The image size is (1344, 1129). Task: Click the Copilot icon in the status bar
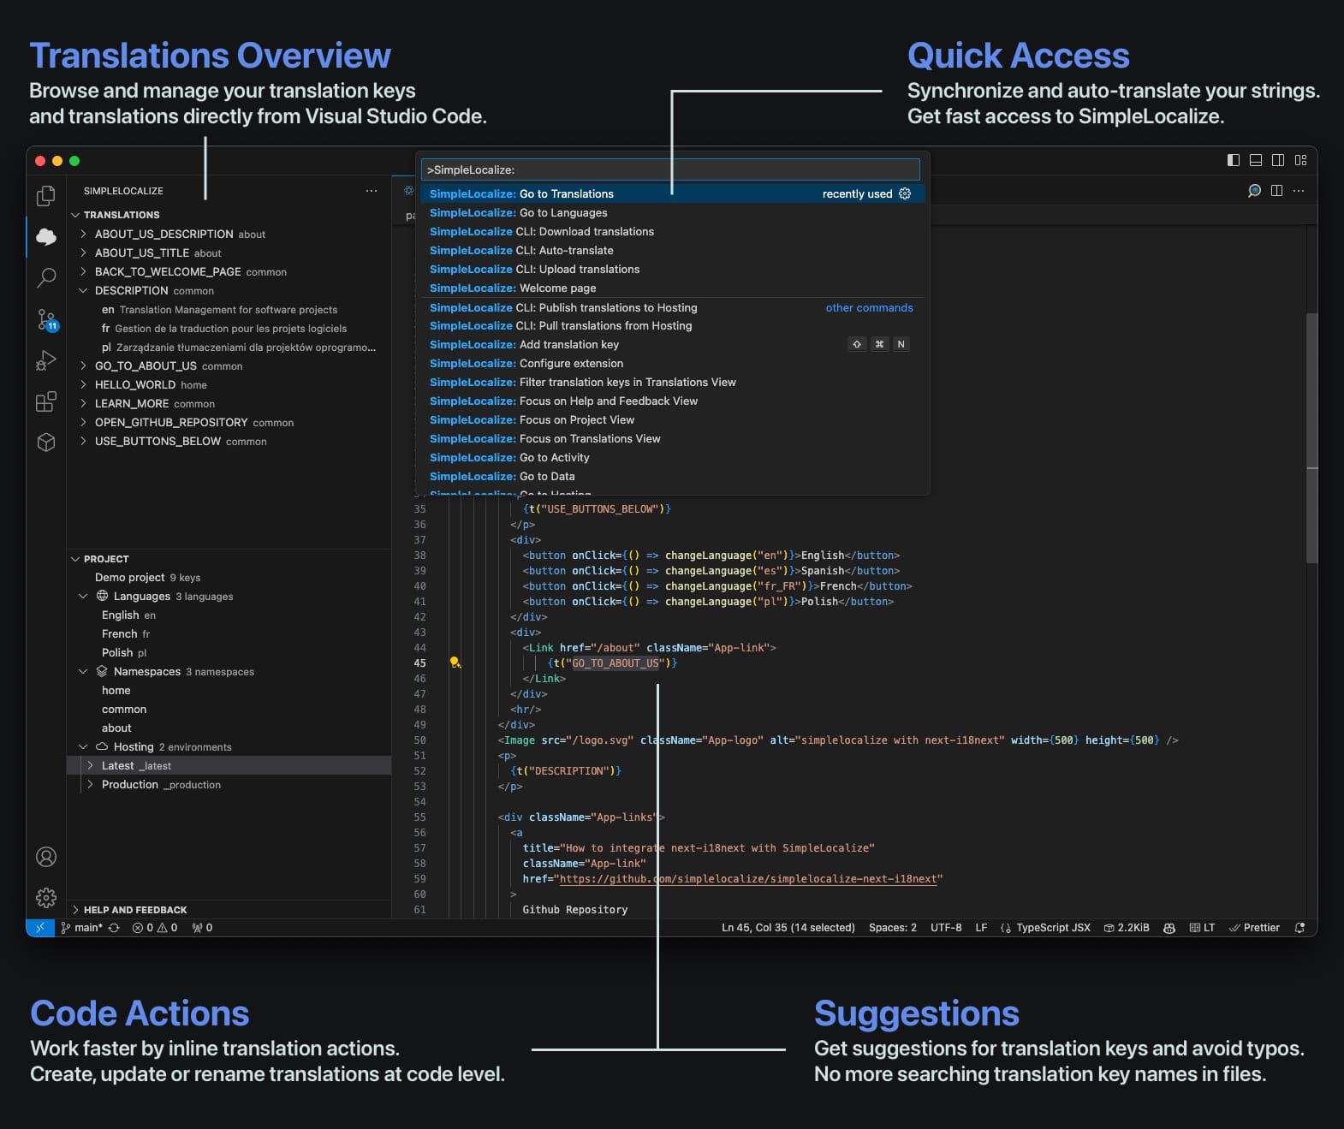click(1169, 928)
